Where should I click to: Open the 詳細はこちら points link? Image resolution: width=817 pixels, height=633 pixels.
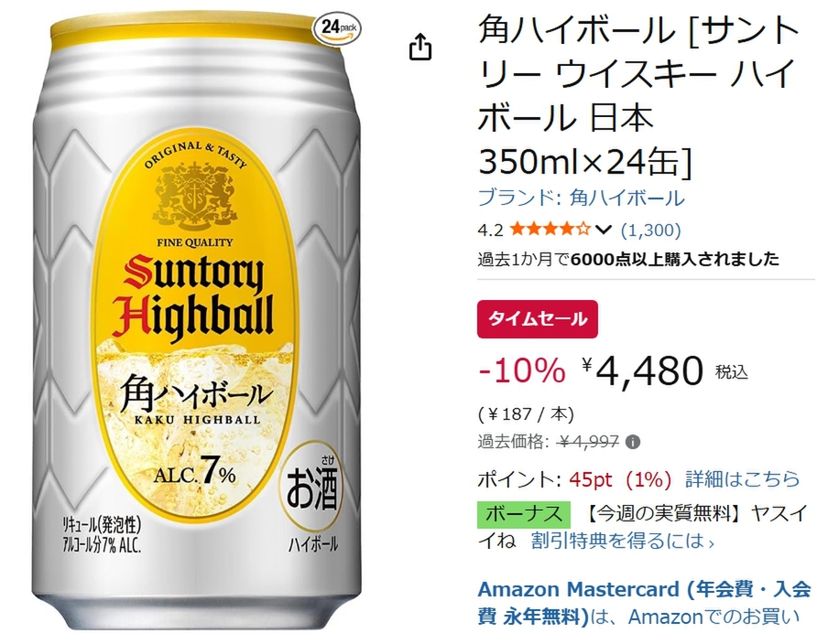[x=742, y=479]
